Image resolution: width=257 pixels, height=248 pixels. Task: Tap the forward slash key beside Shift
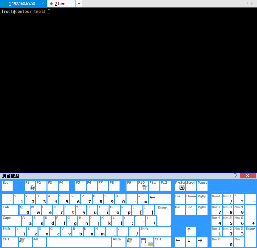point(134,231)
